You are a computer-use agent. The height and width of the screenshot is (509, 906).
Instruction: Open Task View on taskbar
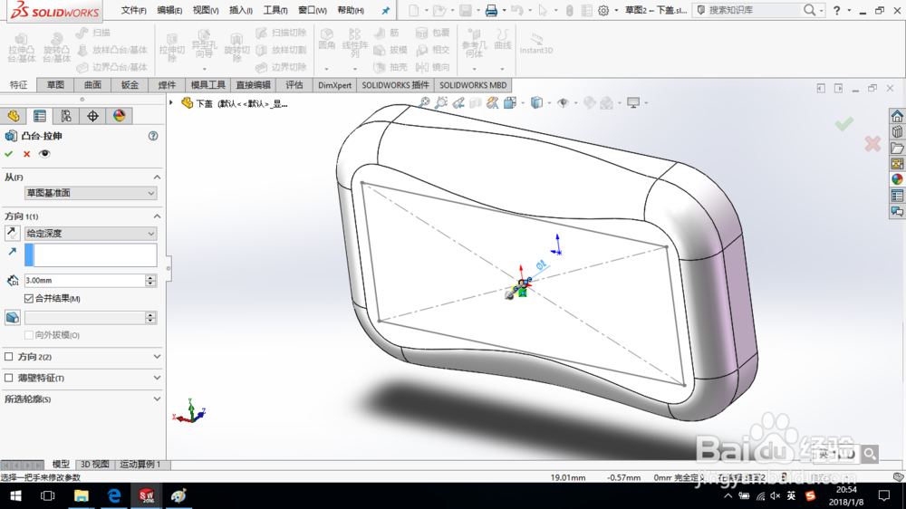point(47,495)
